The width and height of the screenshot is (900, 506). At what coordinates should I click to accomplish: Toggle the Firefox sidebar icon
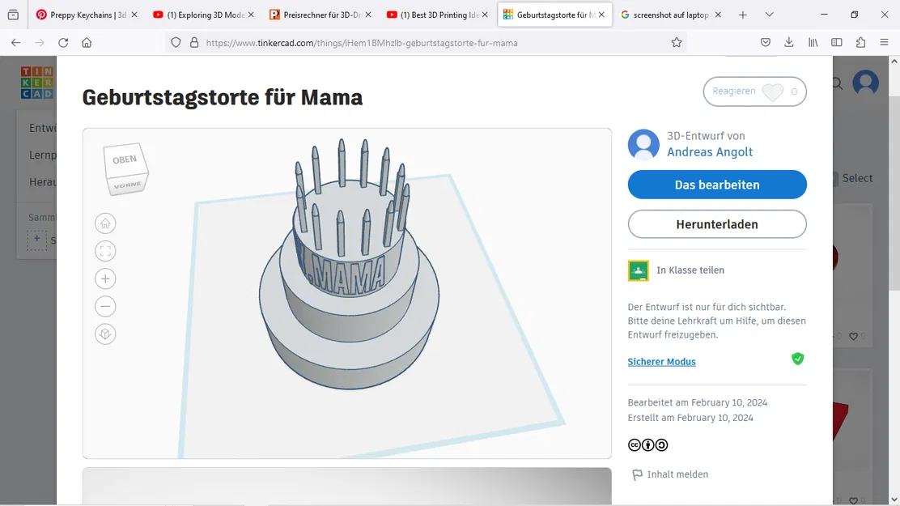(837, 42)
